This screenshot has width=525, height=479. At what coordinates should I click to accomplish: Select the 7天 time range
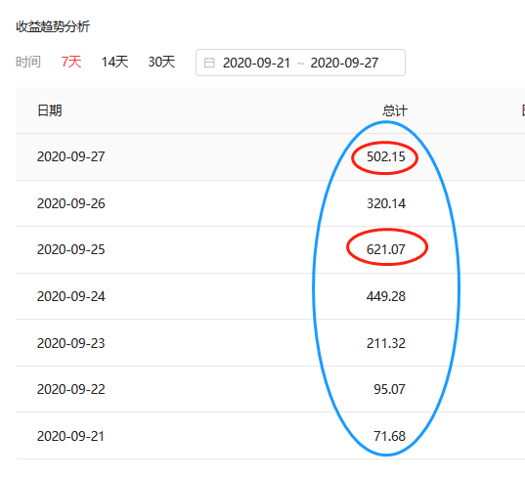click(71, 62)
